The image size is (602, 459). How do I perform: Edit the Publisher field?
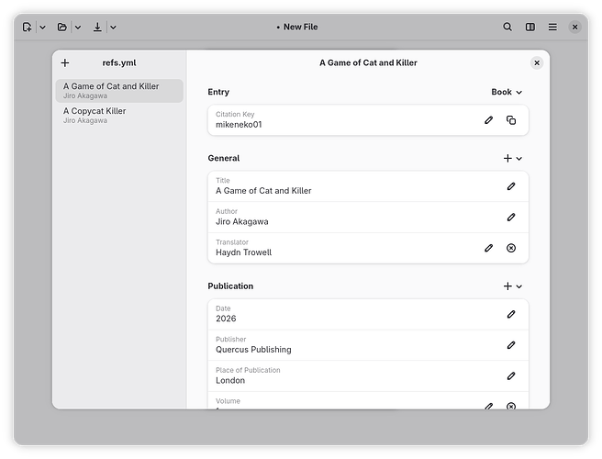[511, 345]
